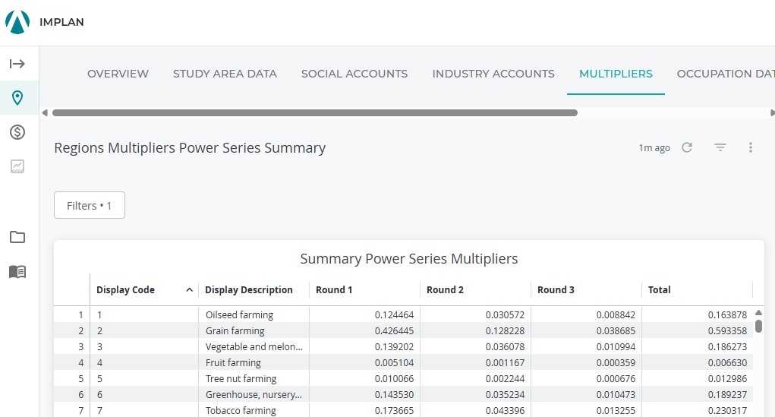
Task: Refresh the Power Series Summary data
Action: (x=687, y=147)
